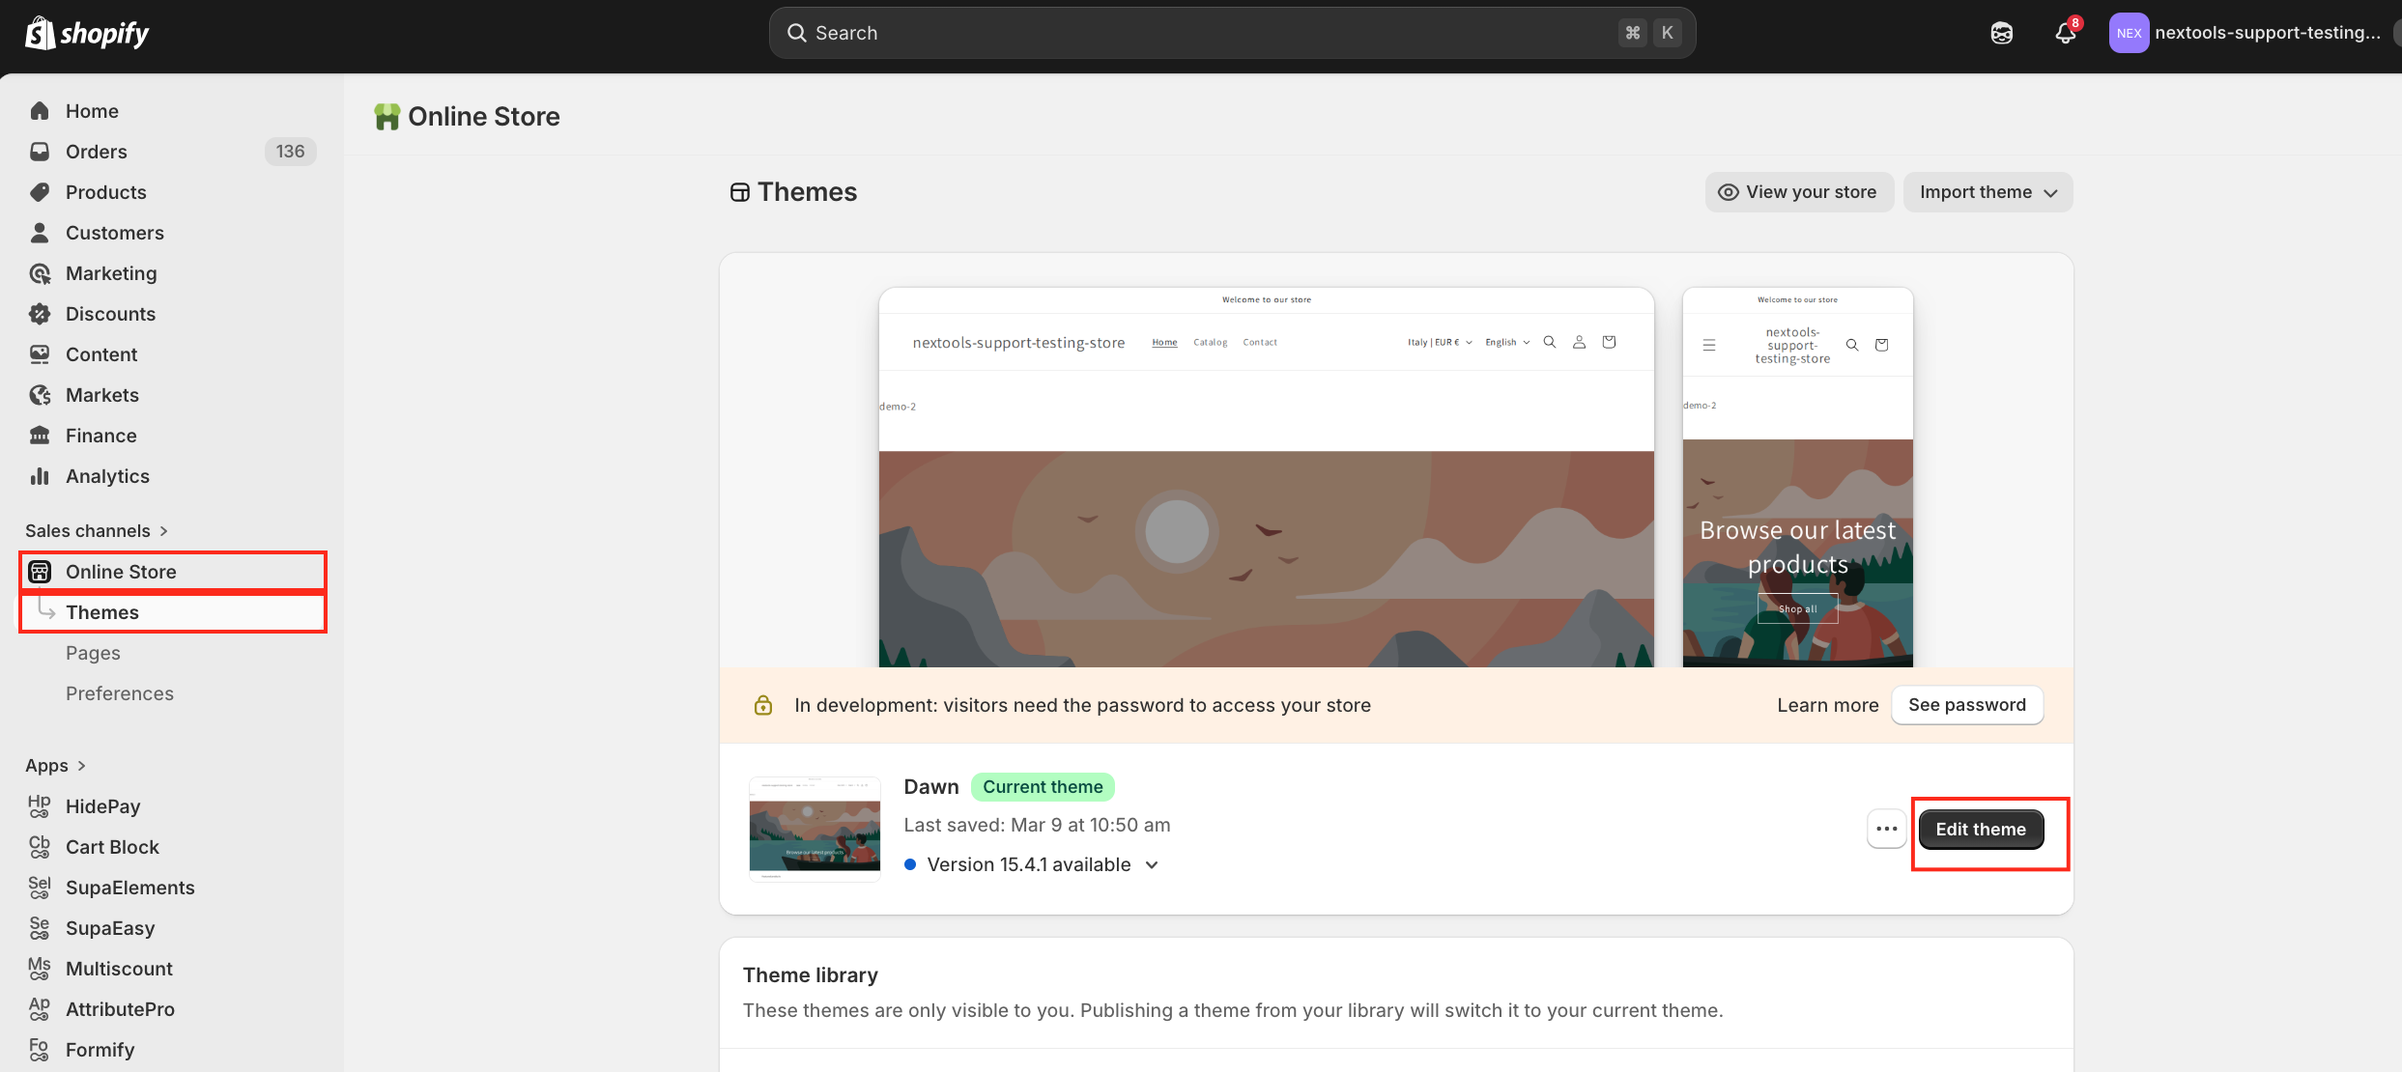This screenshot has width=2402, height=1072.
Task: Click See password button
Action: (x=1966, y=705)
